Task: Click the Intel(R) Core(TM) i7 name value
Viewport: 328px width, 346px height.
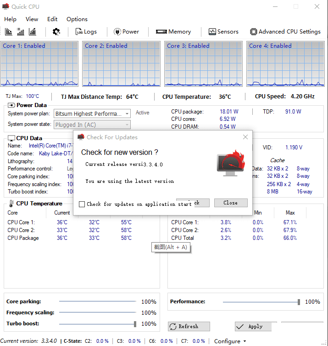Action: click(x=51, y=146)
